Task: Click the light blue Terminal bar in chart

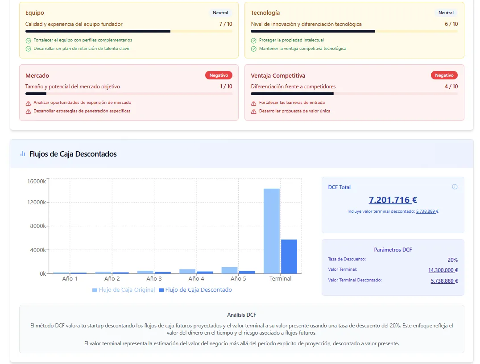Action: (x=272, y=231)
